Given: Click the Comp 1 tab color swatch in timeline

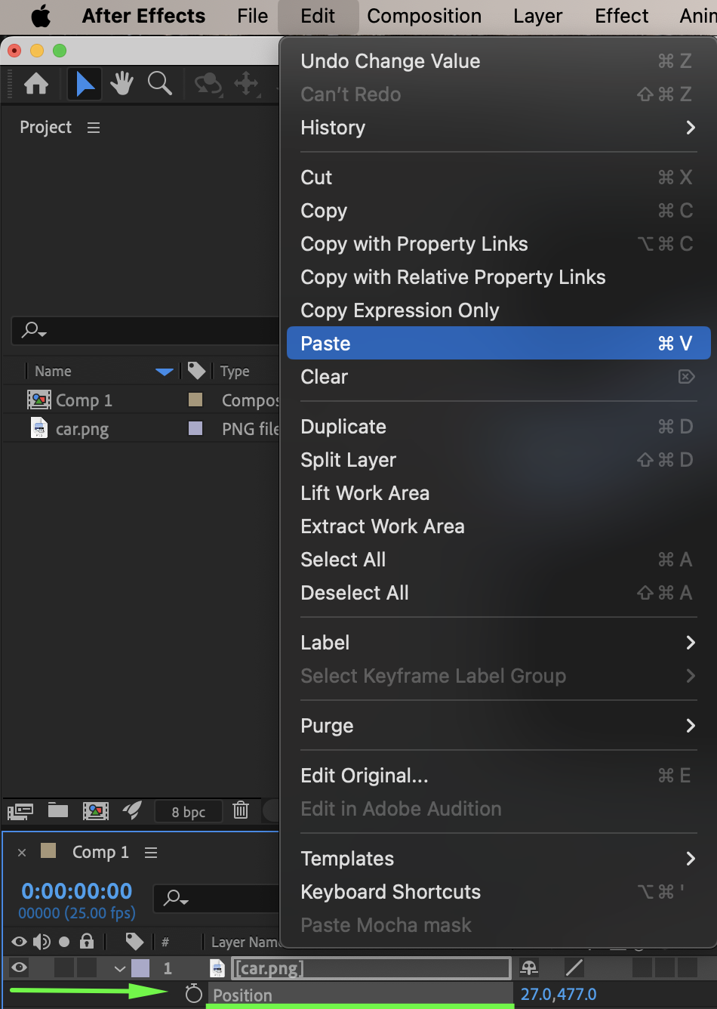Looking at the screenshot, I should pyautogui.click(x=48, y=851).
